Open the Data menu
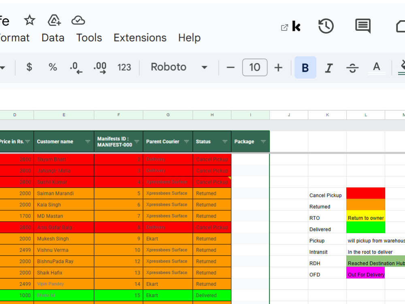 53,38
